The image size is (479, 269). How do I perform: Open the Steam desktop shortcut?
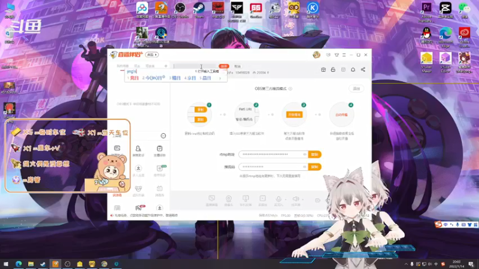point(199,10)
